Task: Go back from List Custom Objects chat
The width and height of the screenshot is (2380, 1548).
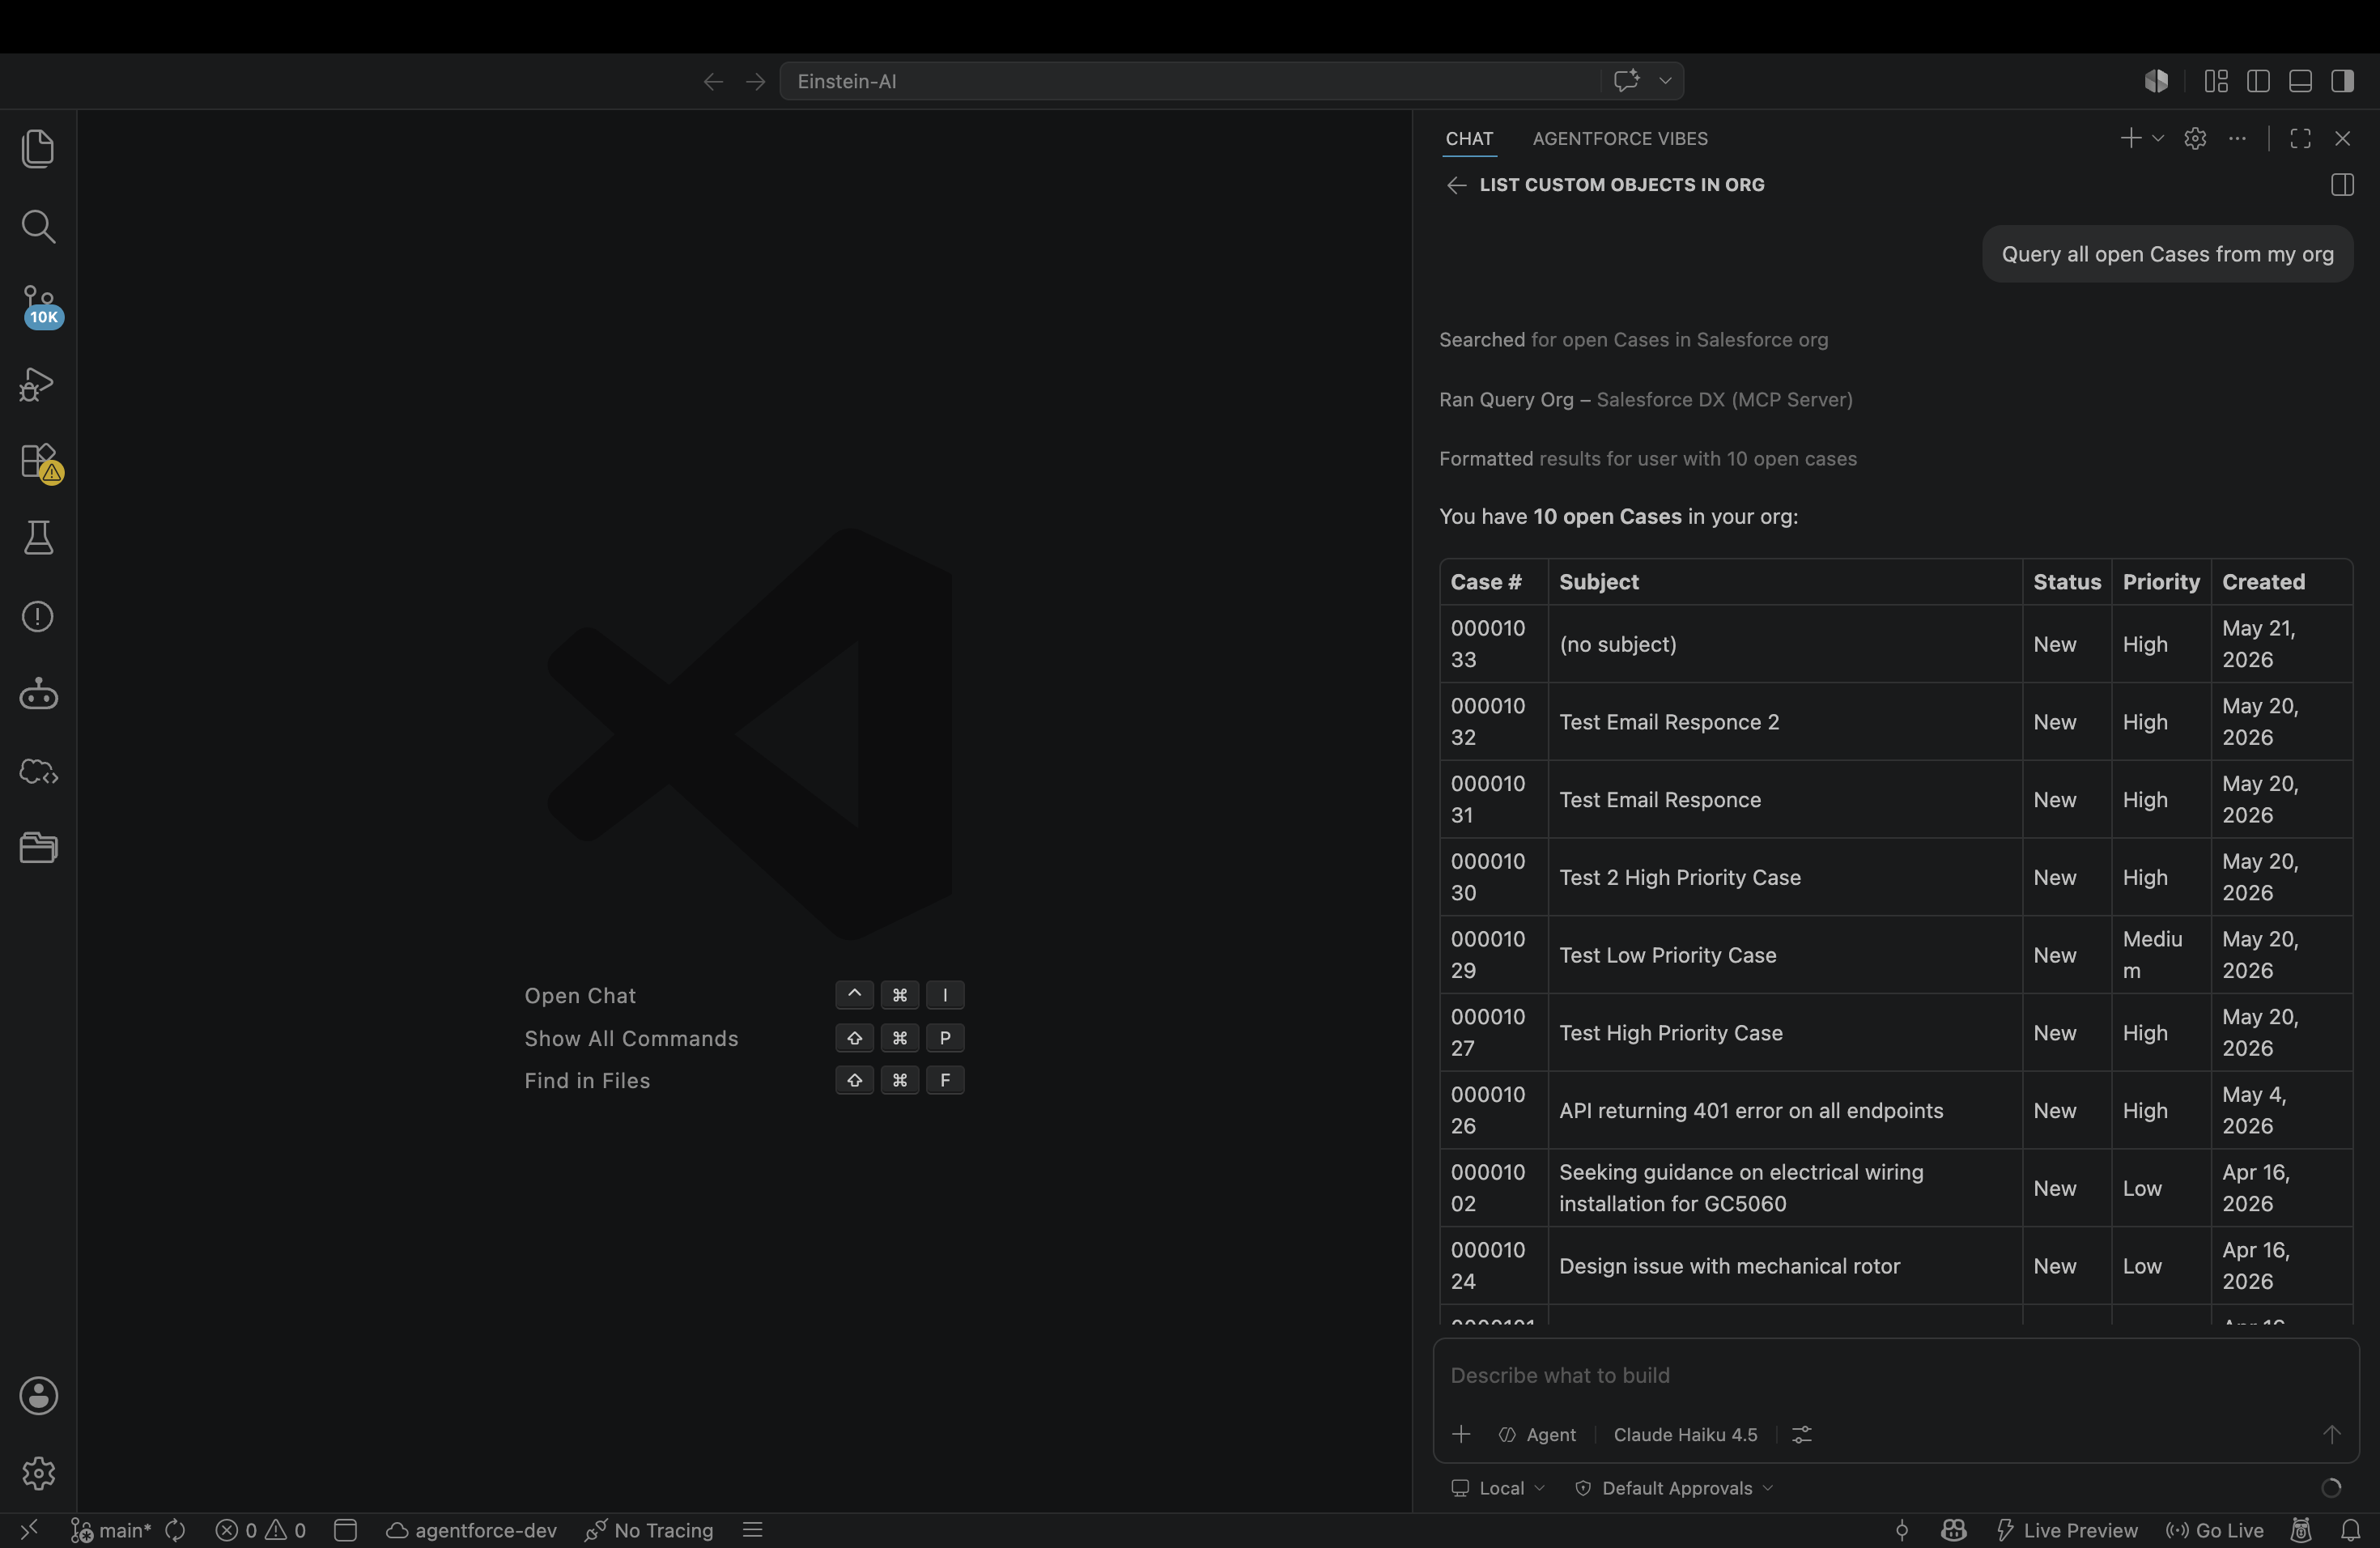Action: click(1456, 185)
